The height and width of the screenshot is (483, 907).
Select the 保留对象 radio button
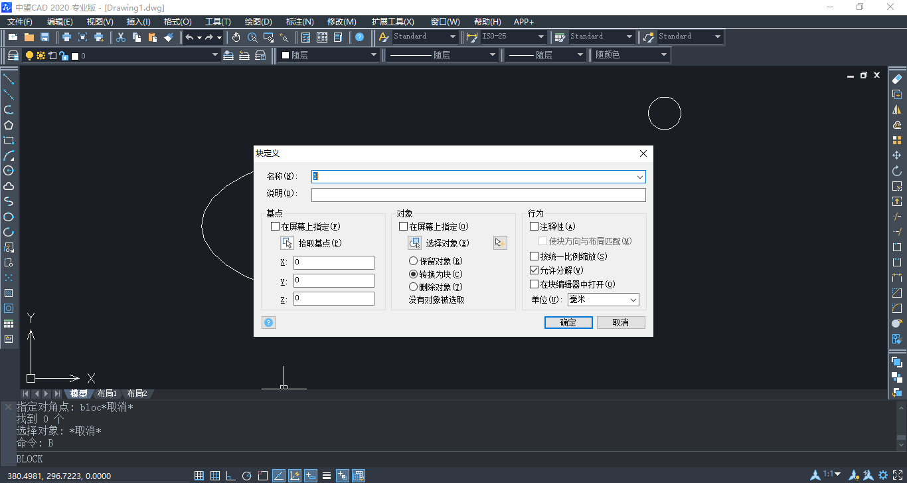click(x=414, y=261)
